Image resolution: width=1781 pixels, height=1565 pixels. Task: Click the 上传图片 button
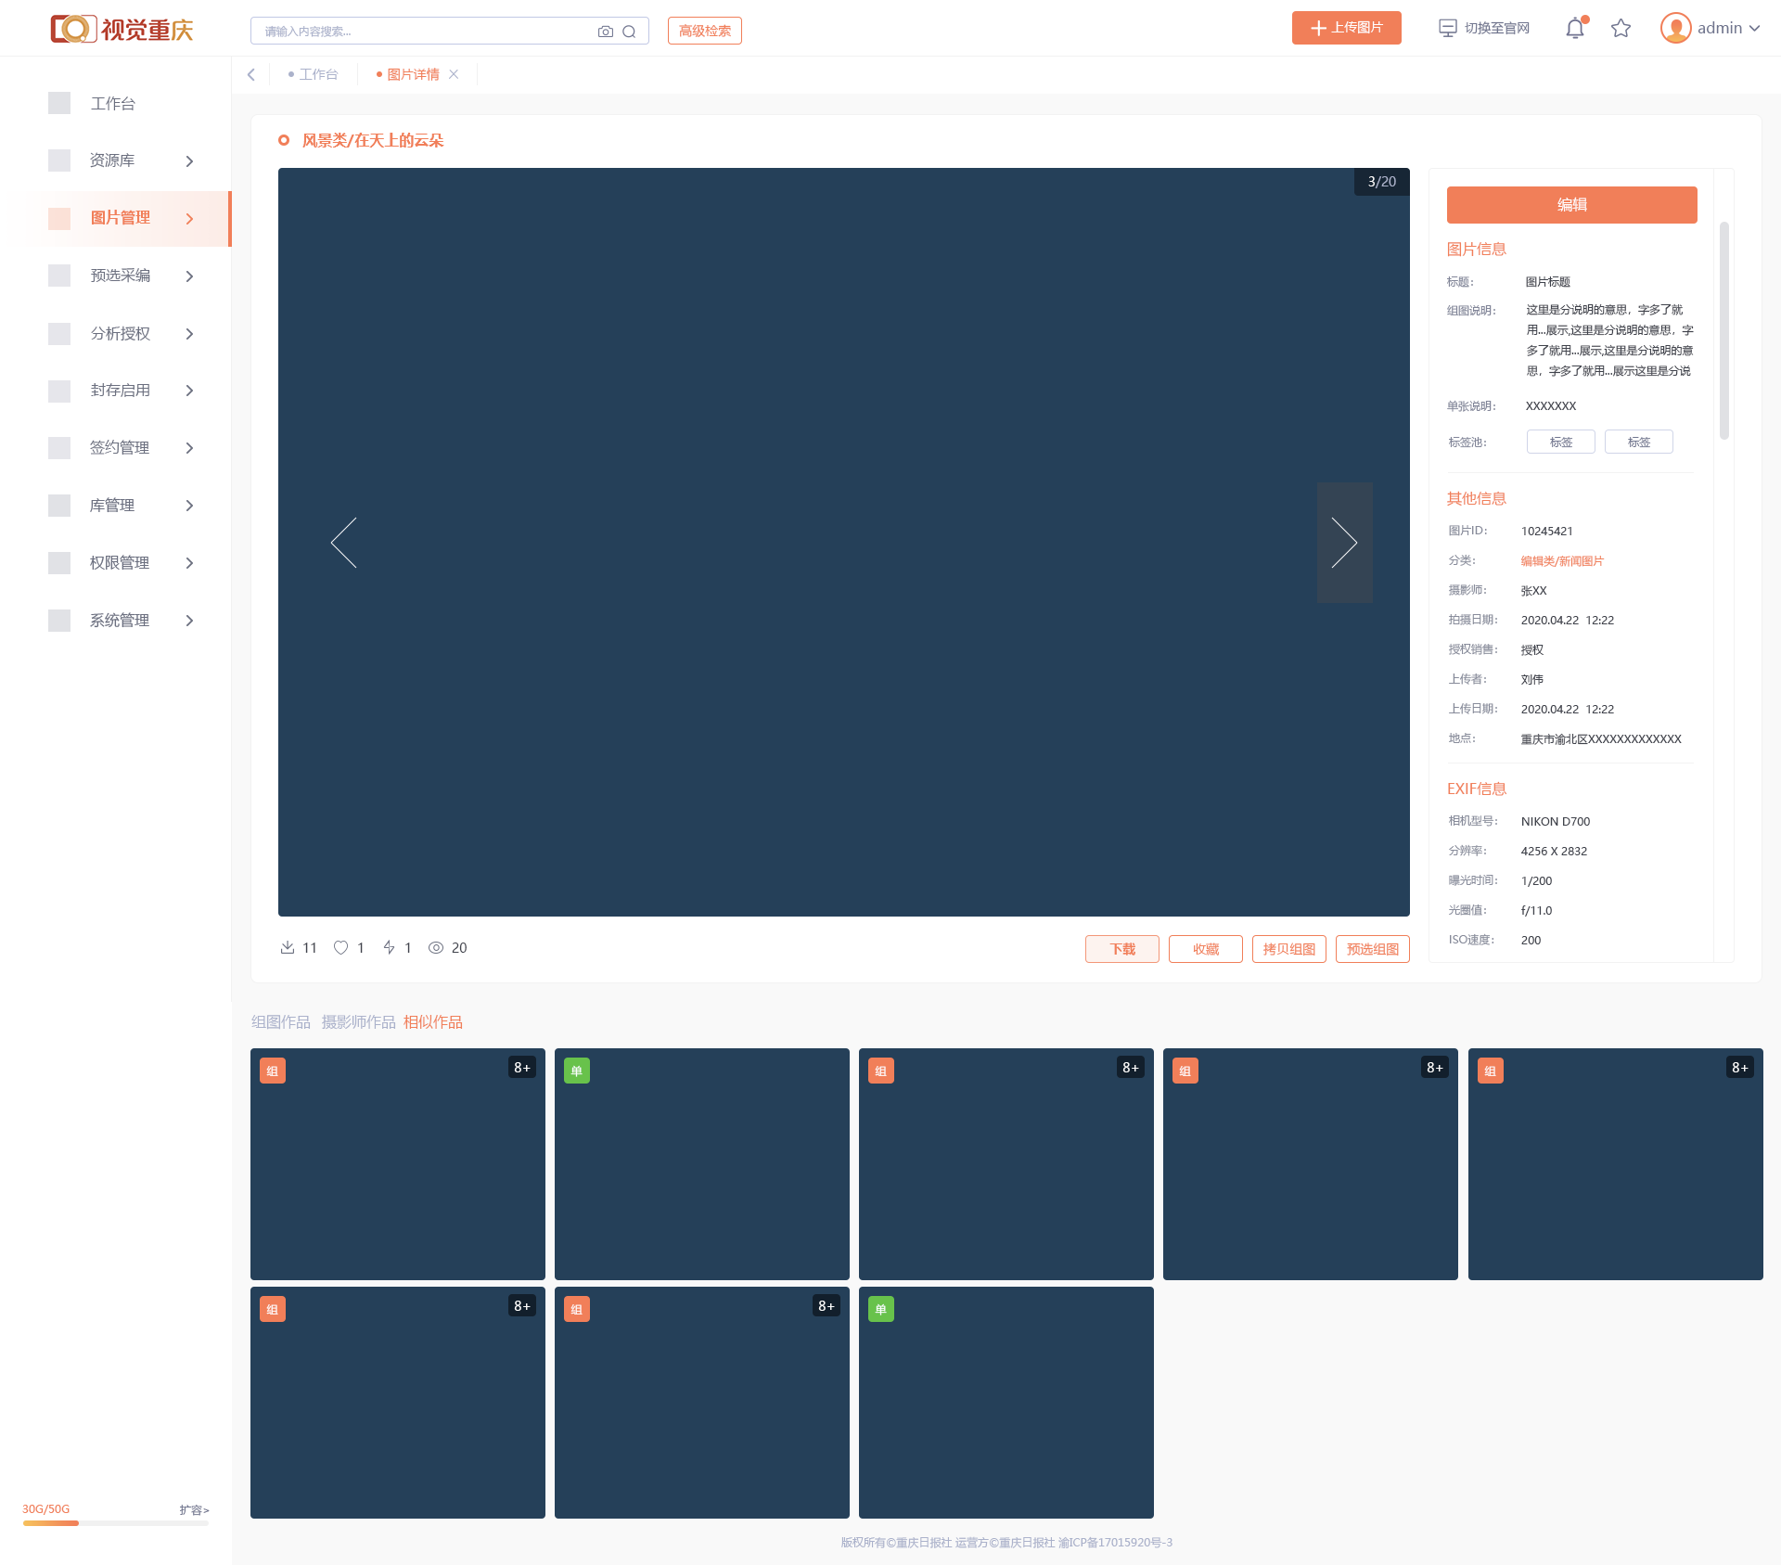[x=1346, y=28]
